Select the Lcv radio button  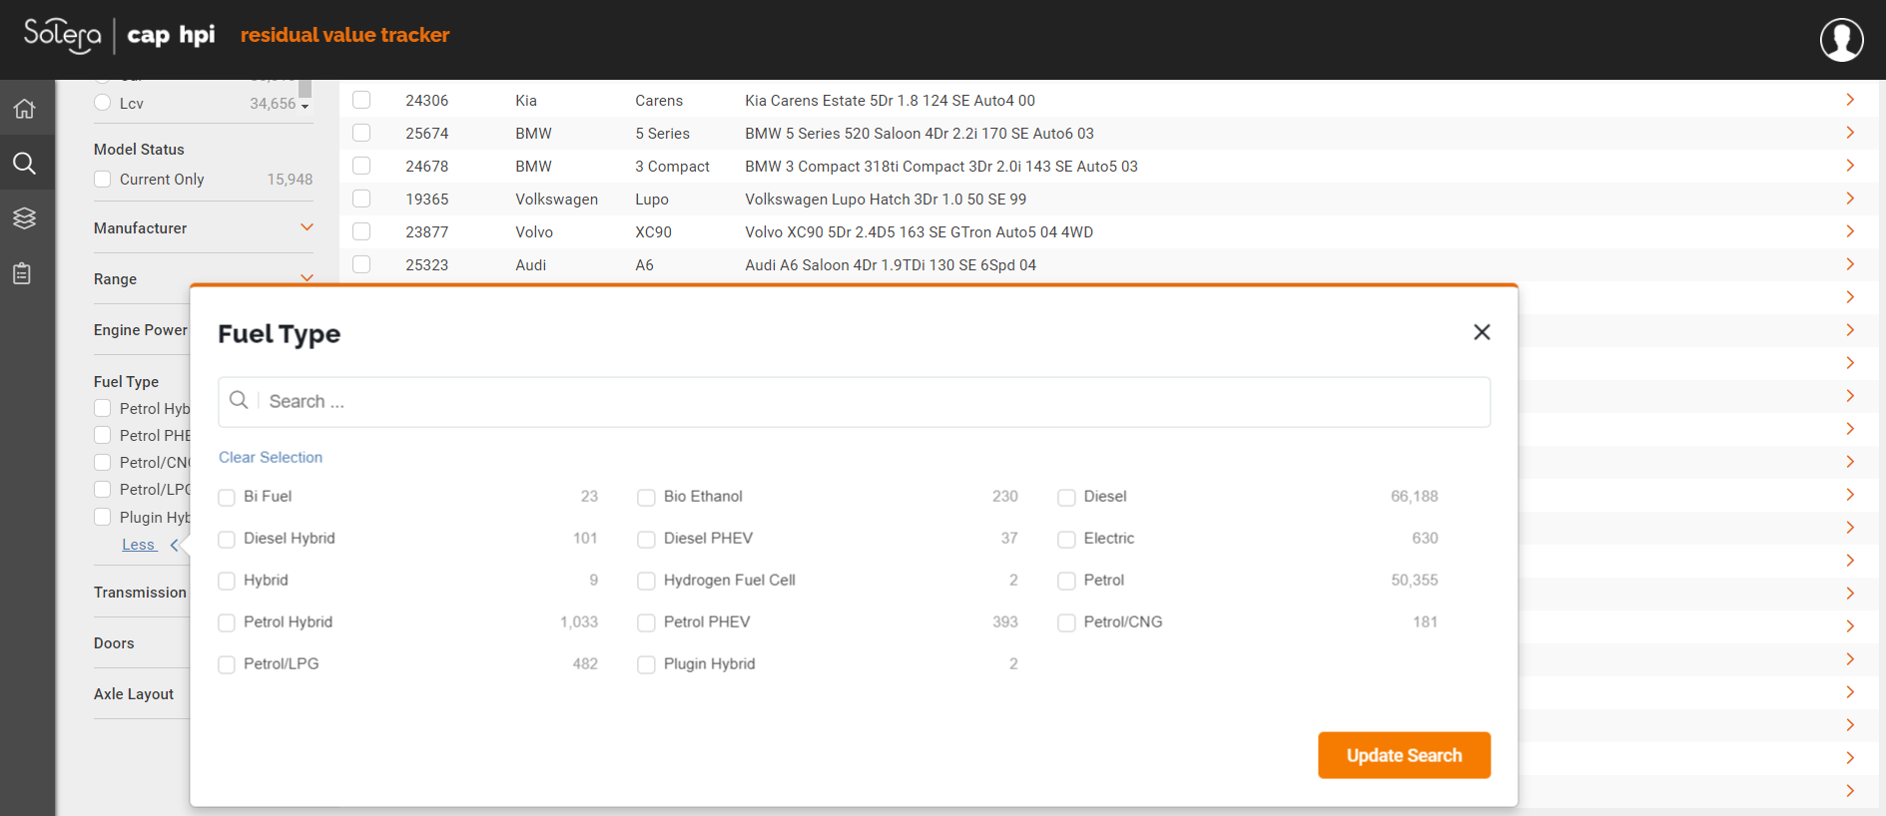click(x=102, y=102)
